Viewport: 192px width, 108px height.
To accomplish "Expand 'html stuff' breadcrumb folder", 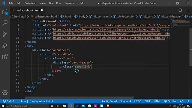I will click(20, 16).
